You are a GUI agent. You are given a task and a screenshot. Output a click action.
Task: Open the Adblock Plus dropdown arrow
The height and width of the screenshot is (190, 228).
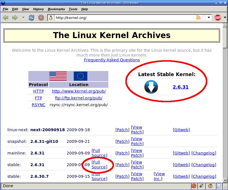click(x=225, y=18)
